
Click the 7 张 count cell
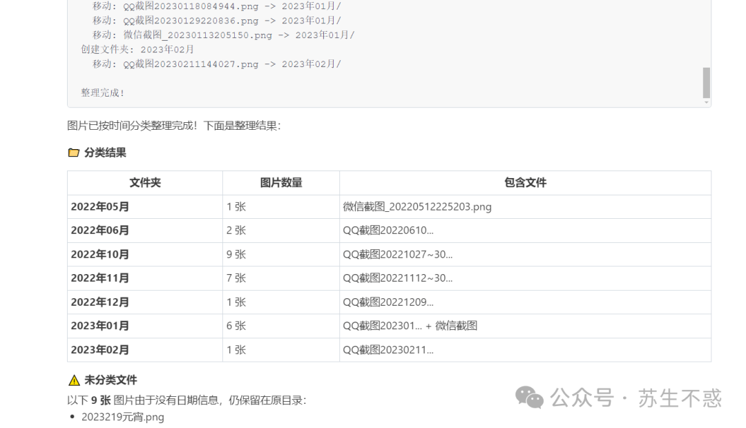coord(281,278)
